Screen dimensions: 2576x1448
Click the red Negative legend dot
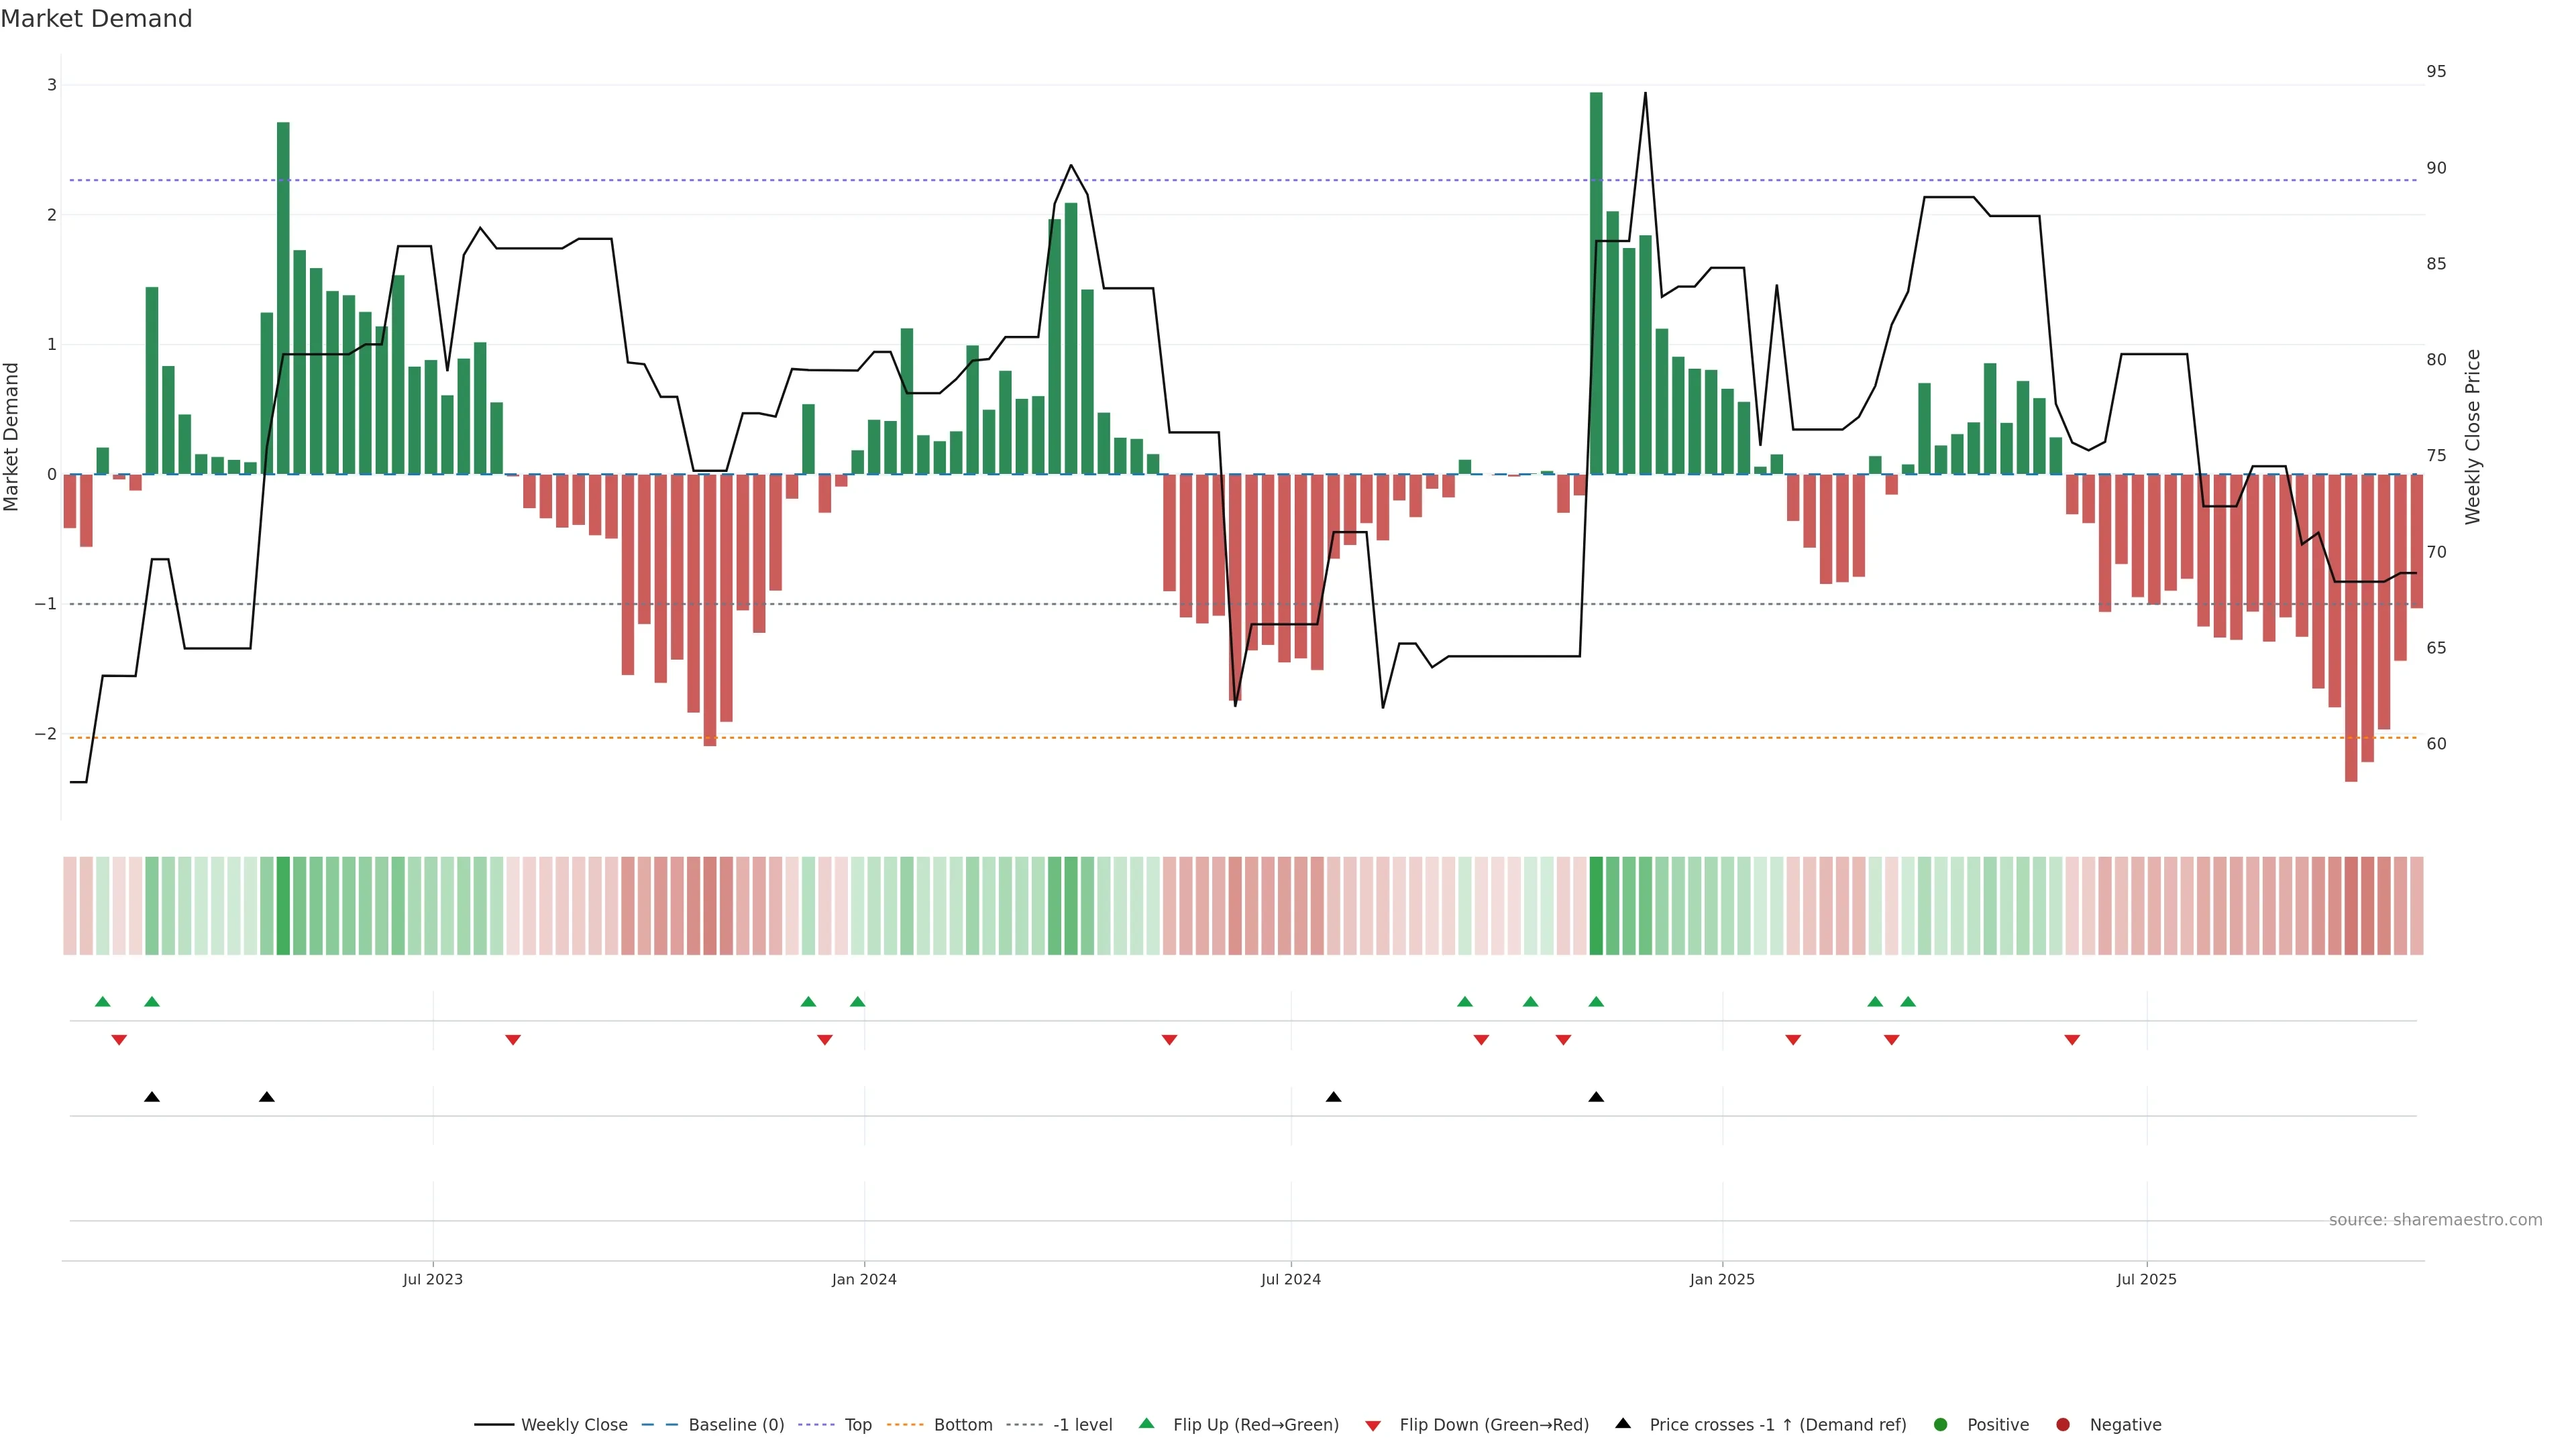coord(2063,1424)
